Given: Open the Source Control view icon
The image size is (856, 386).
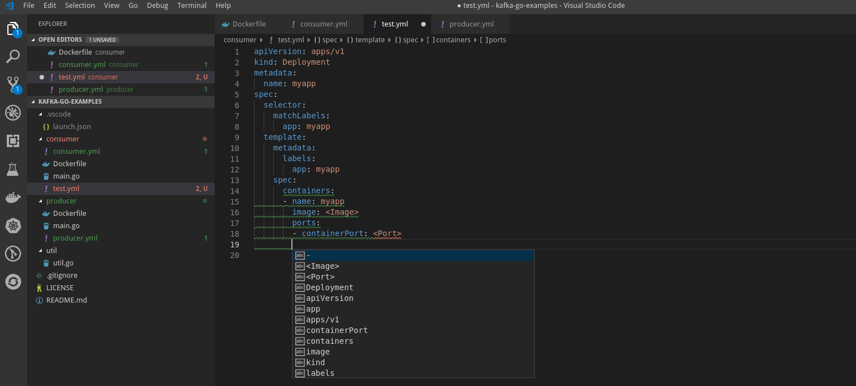Looking at the screenshot, I should (x=13, y=85).
